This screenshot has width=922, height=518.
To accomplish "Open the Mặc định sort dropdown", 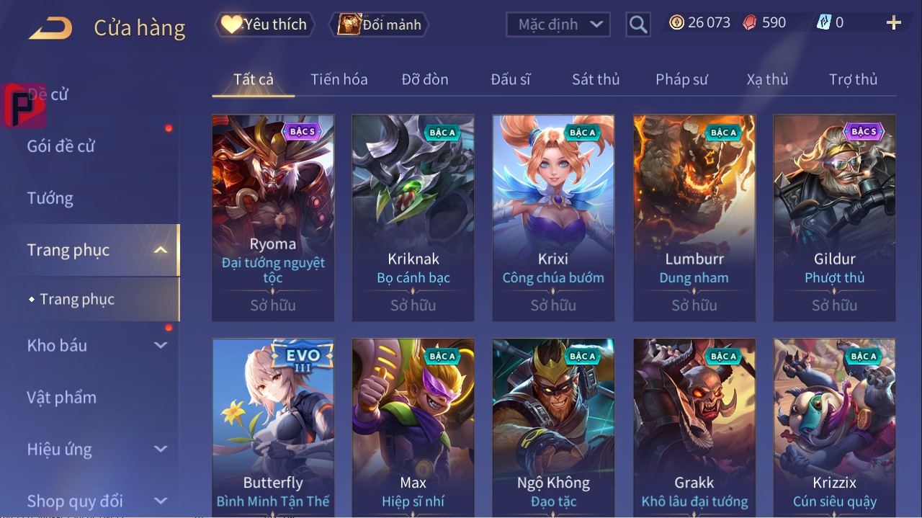I will pyautogui.click(x=558, y=24).
